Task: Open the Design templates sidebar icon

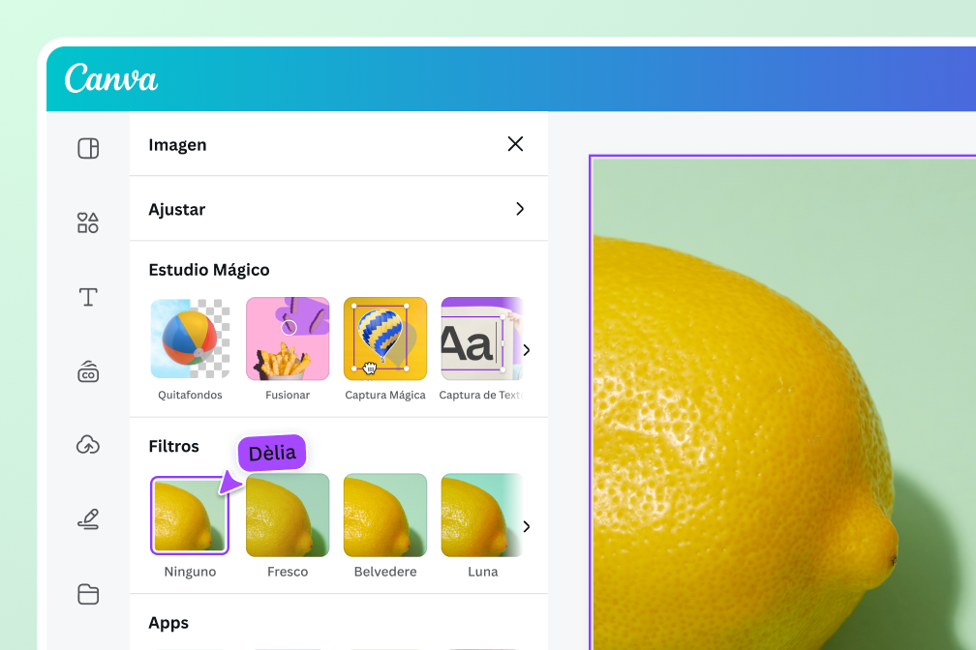Action: coord(88,148)
